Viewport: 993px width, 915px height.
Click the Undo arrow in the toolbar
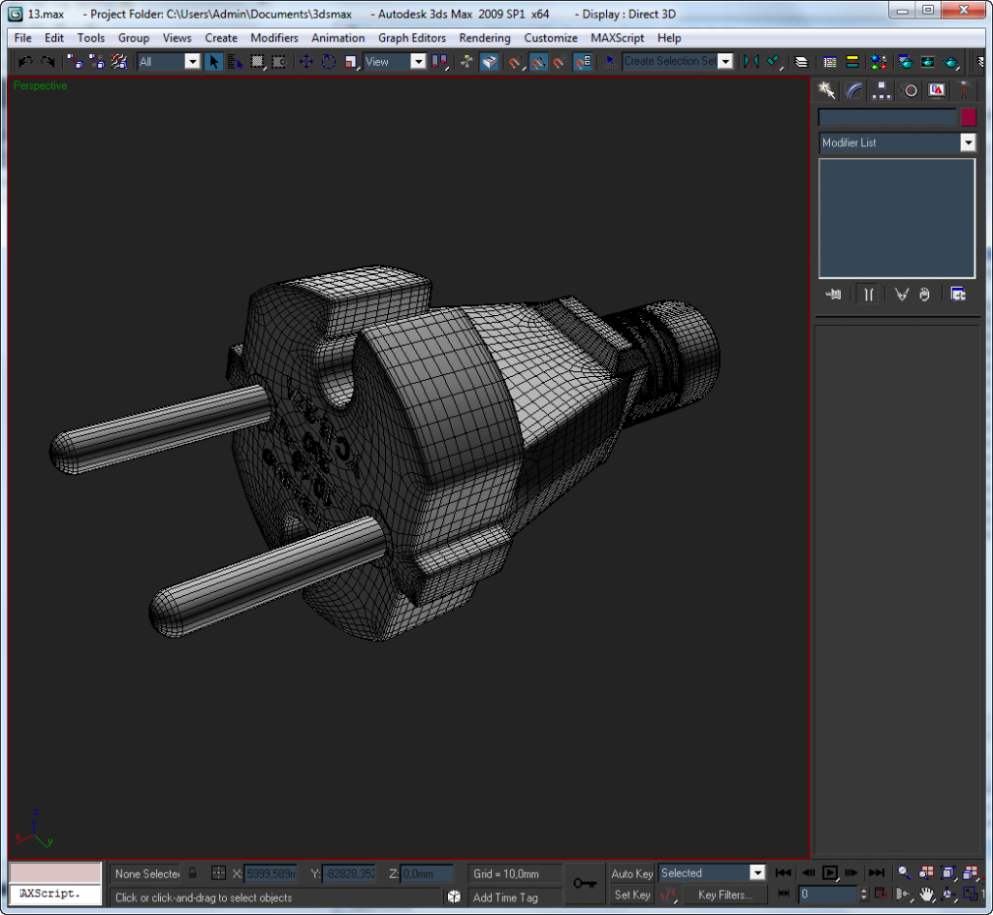pyautogui.click(x=25, y=62)
